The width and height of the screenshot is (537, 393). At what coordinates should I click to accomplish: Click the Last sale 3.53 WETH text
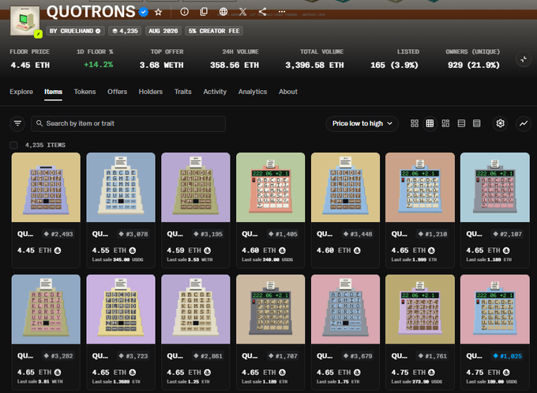pos(190,259)
